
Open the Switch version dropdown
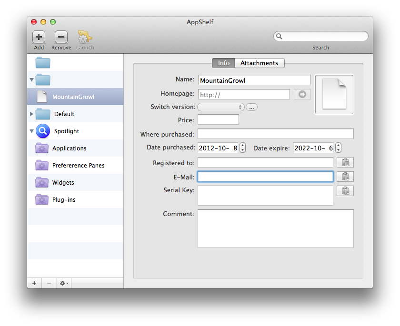221,107
